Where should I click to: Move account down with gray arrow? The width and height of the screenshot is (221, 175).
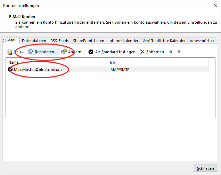(x=179, y=52)
